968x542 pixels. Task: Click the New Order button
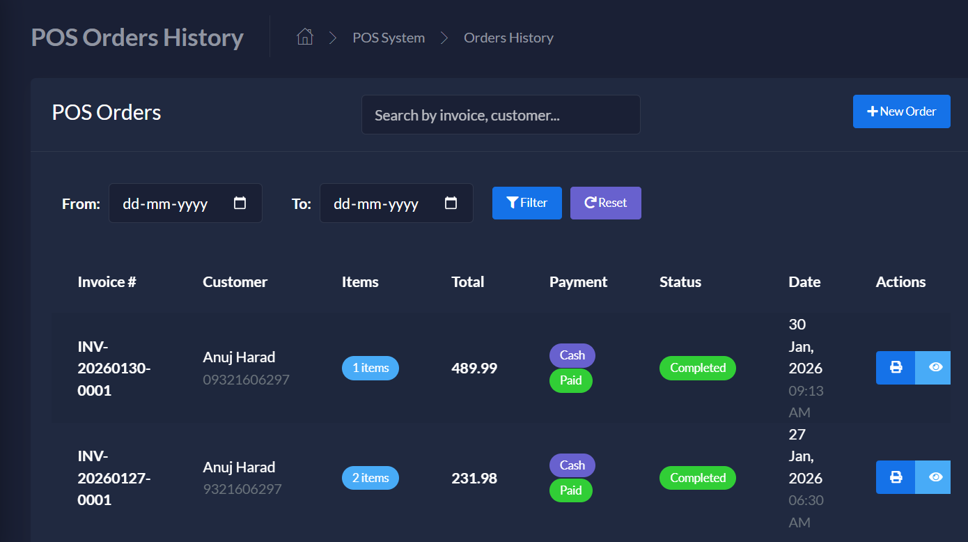tap(901, 111)
